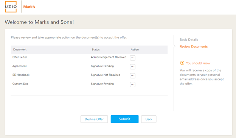Click the Decline Offer button
The height and width of the screenshot is (138, 236).
pos(94,119)
